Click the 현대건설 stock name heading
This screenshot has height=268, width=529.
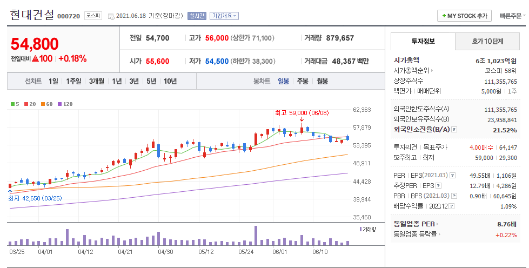tap(32, 15)
